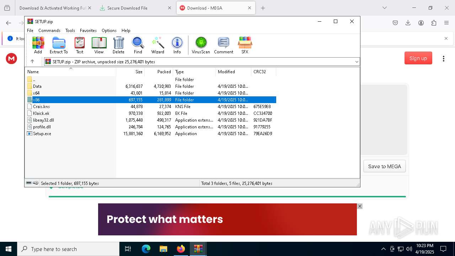The width and height of the screenshot is (455, 256).
Task: Click CRC32 value 79EA26D9
Action: (263, 134)
